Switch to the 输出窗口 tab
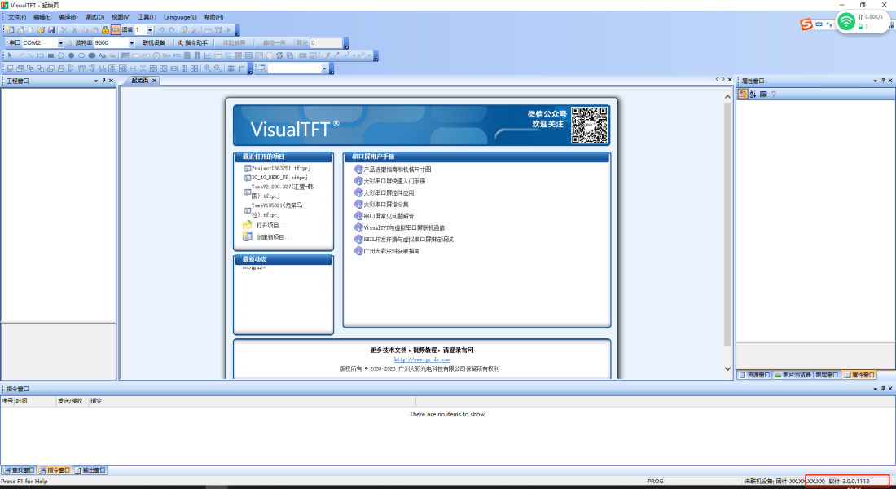 90,470
